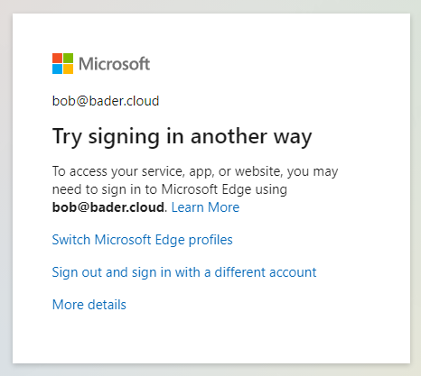421x376 pixels.
Task: Click the word More in Learn More link
Action: [x=224, y=207]
